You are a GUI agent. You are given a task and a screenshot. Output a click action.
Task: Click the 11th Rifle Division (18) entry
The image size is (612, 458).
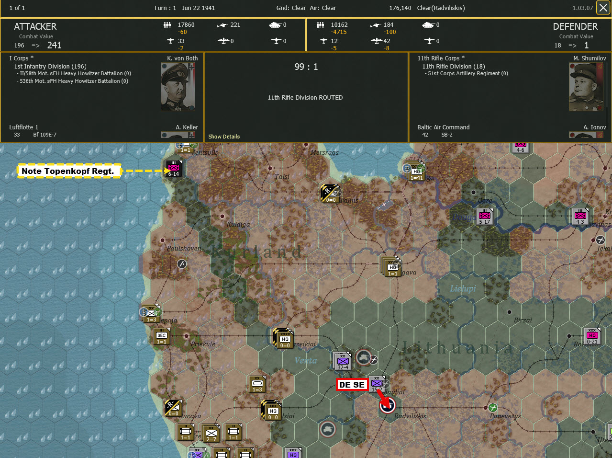coord(454,67)
